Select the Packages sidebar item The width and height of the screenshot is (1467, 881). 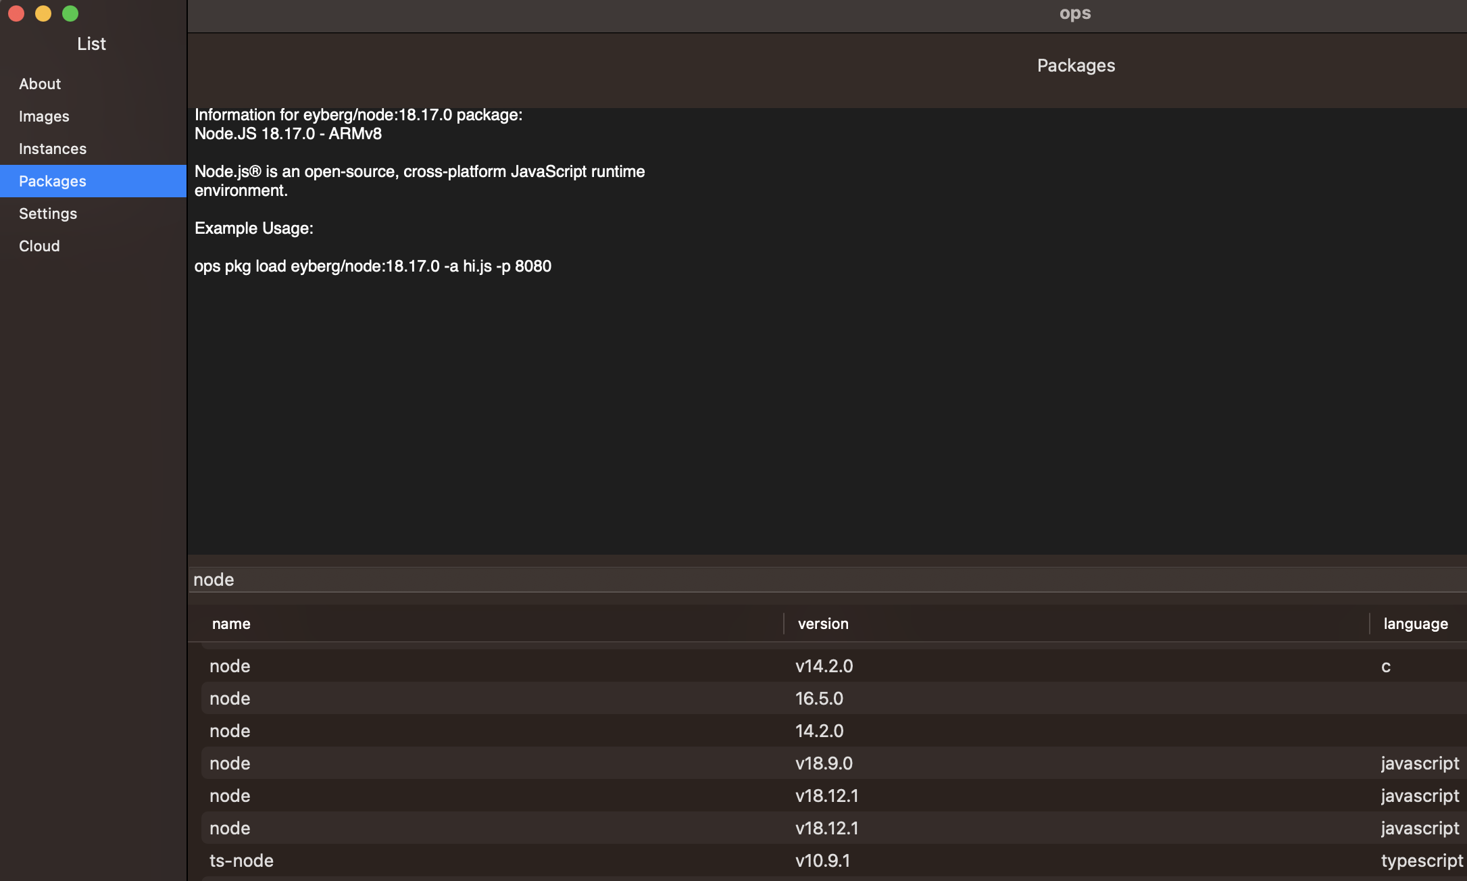(x=93, y=181)
